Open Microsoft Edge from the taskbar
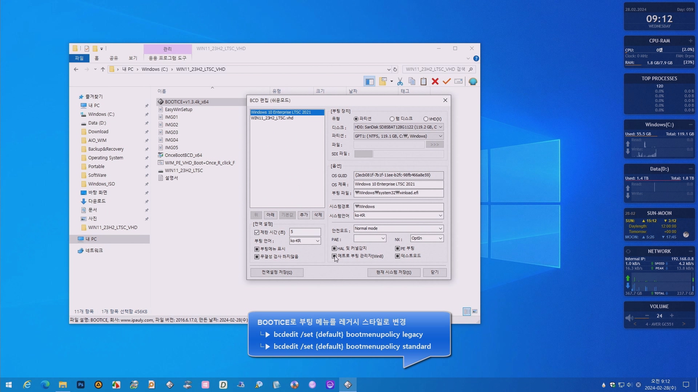The height and width of the screenshot is (392, 698). tap(45, 385)
